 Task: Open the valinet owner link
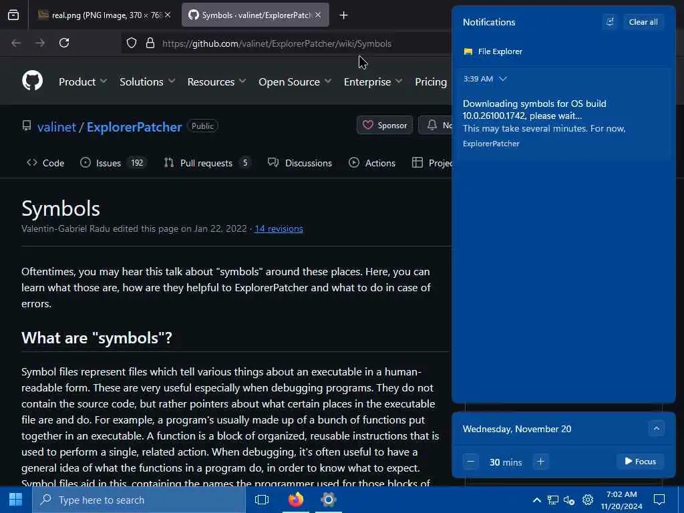(57, 127)
